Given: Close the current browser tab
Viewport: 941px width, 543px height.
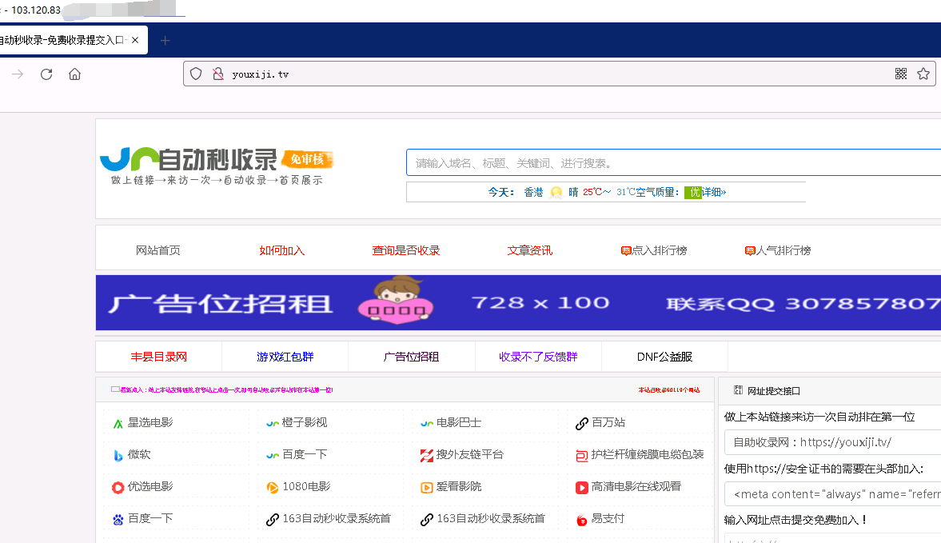Looking at the screenshot, I should [x=136, y=40].
